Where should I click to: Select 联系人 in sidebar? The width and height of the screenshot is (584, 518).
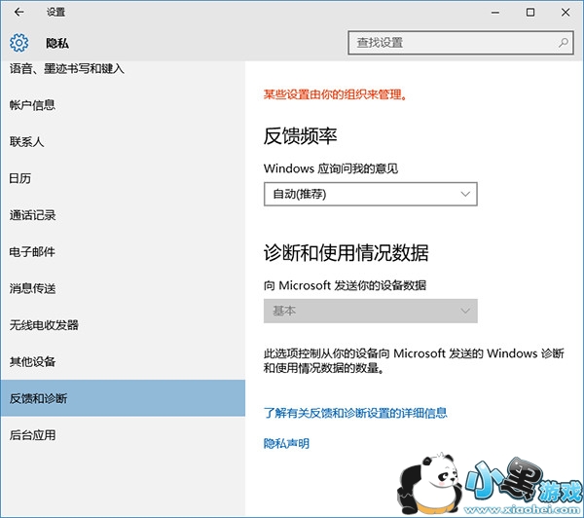(123, 141)
